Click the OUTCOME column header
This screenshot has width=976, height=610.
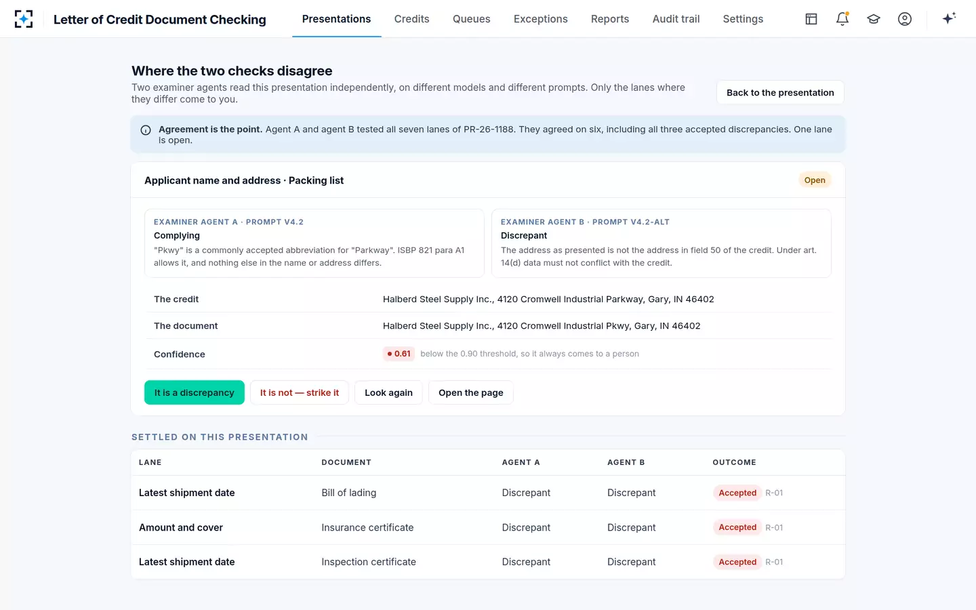(x=734, y=462)
